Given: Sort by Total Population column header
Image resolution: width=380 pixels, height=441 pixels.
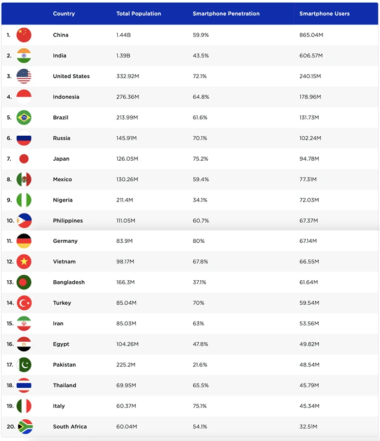Looking at the screenshot, I should coord(138,14).
